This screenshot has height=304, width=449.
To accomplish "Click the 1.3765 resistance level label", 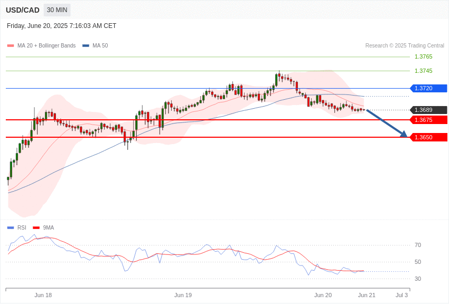I will (x=423, y=56).
